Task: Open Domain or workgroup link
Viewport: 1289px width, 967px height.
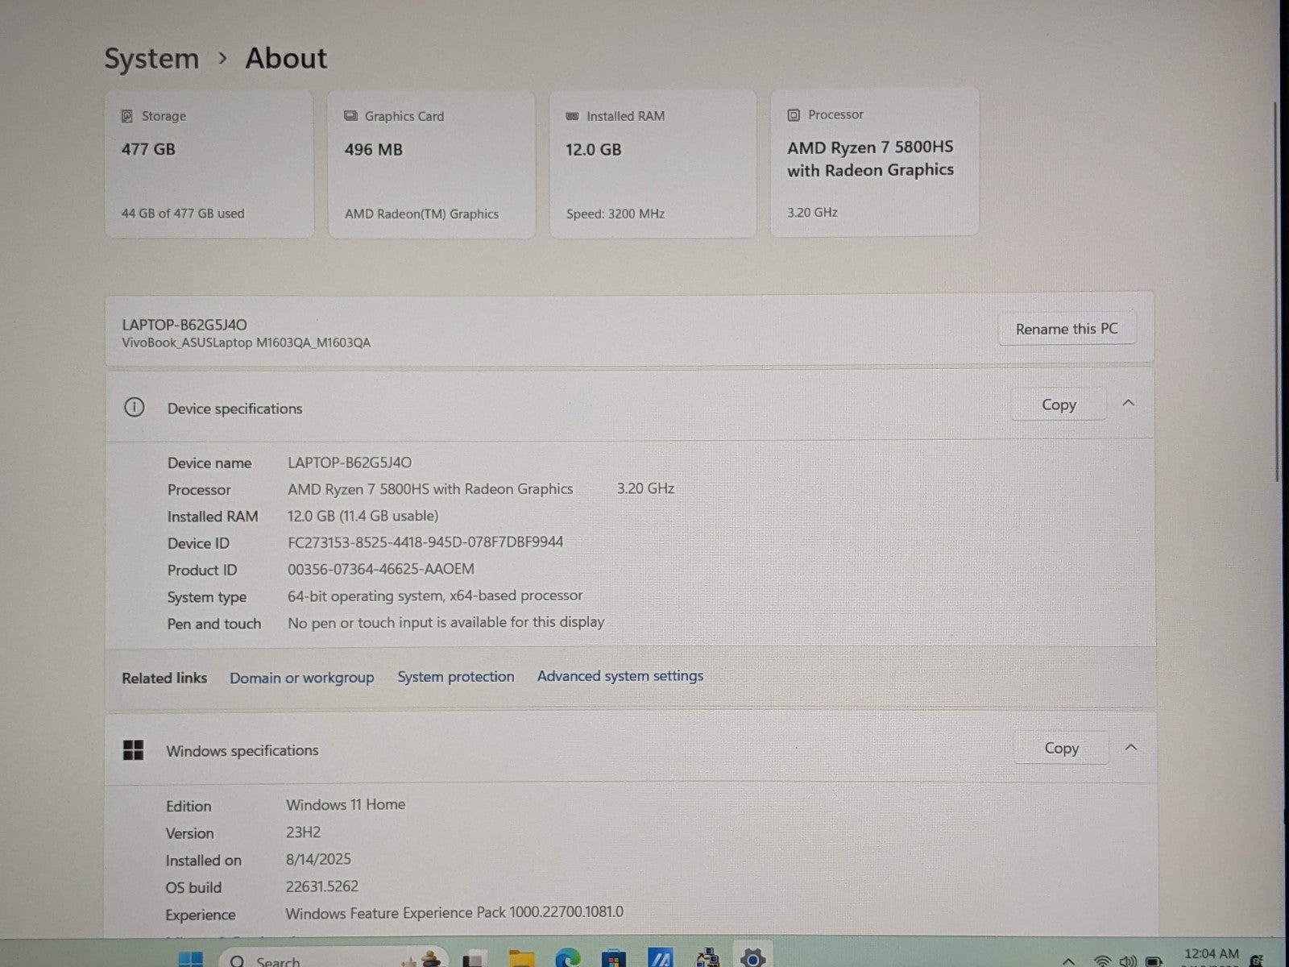Action: pos(301,678)
